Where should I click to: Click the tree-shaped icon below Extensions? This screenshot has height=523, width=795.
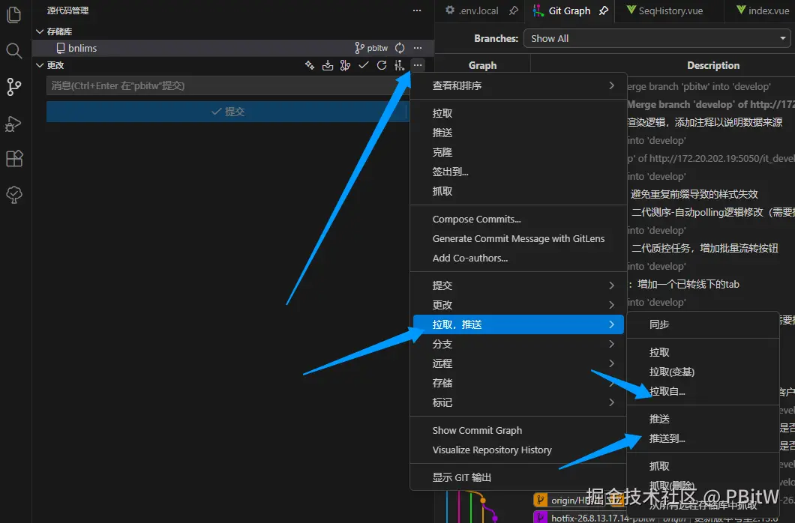(x=14, y=195)
